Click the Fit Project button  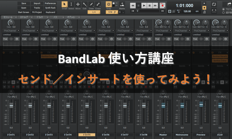click(37, 12)
